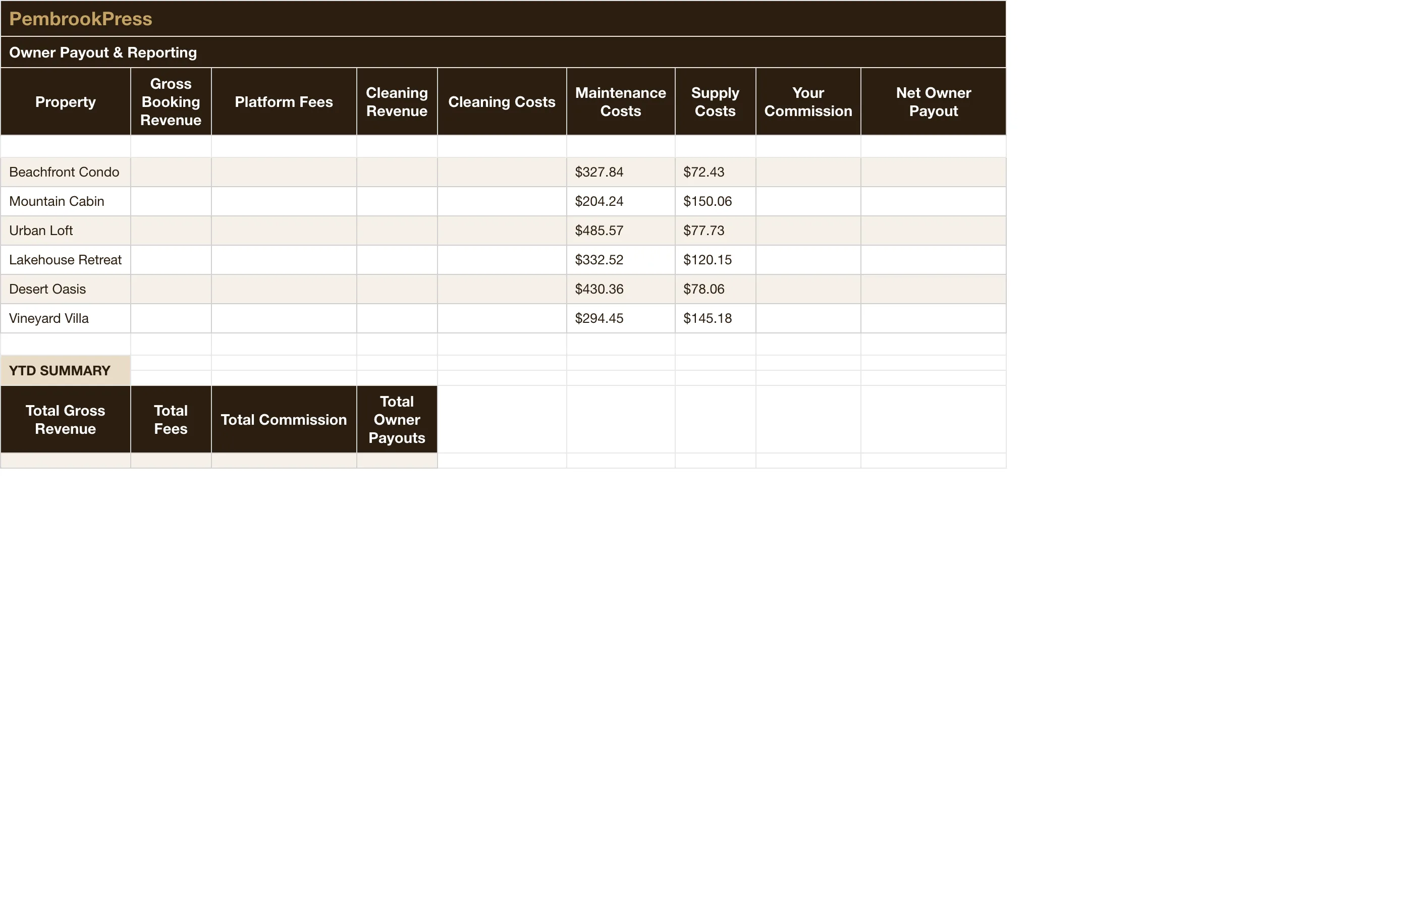Viewport: 1413px width, 908px height.
Task: Click supply cost $150.06
Action: tap(716, 201)
